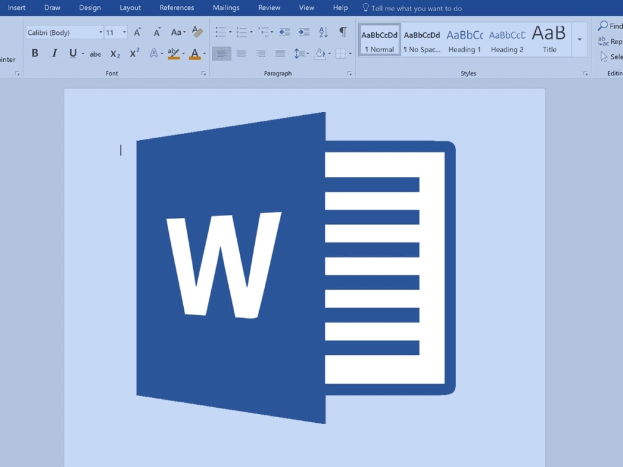This screenshot has width=623, height=467.
Task: Apply the Font Color swatch
Action: 194,54
